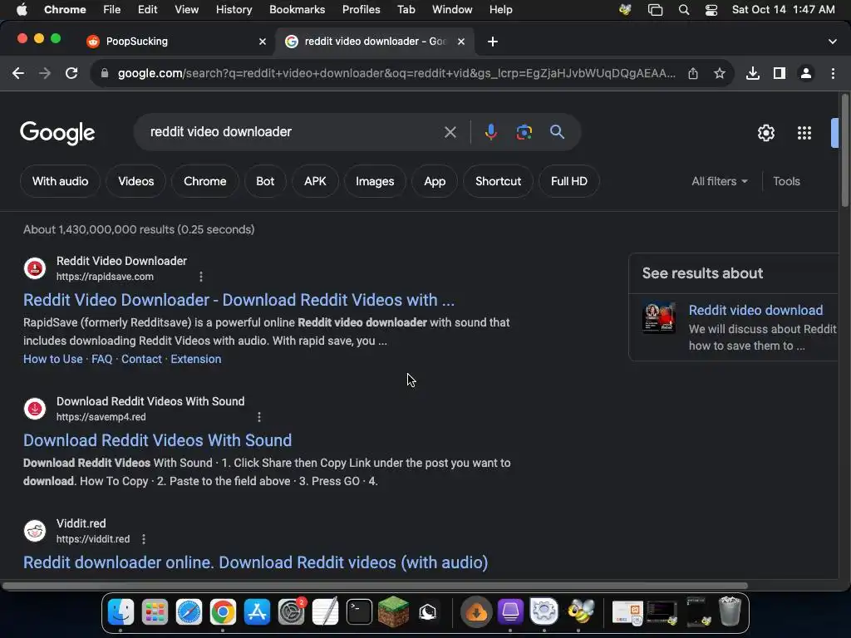Open Chrome downloads icon in toolbar
The height and width of the screenshot is (638, 851).
click(x=752, y=73)
